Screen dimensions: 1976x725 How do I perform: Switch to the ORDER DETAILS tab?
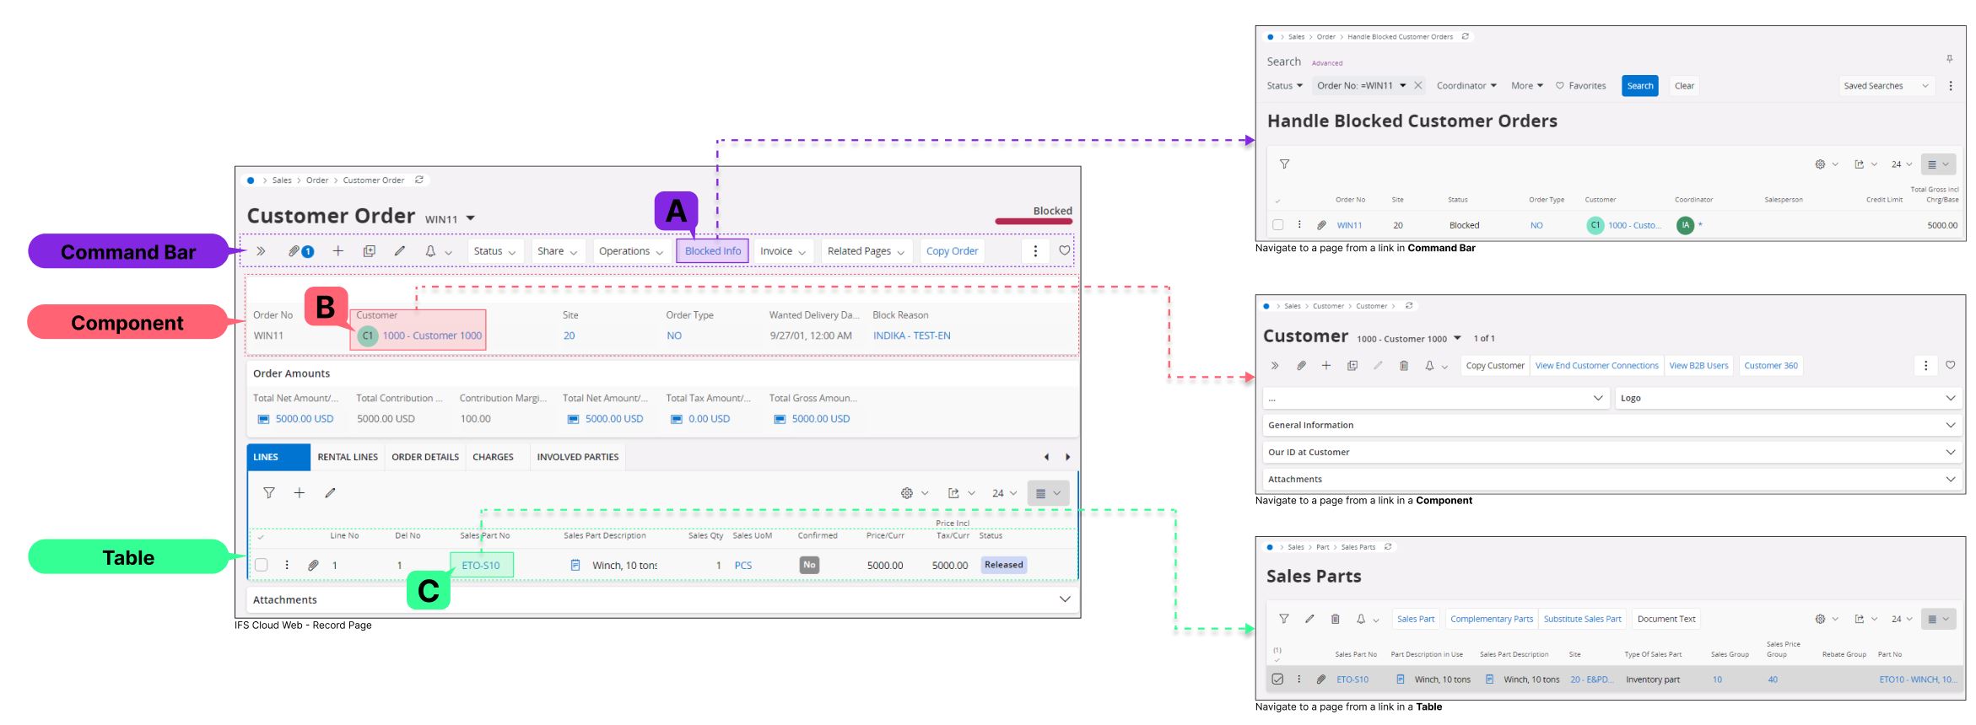425,457
